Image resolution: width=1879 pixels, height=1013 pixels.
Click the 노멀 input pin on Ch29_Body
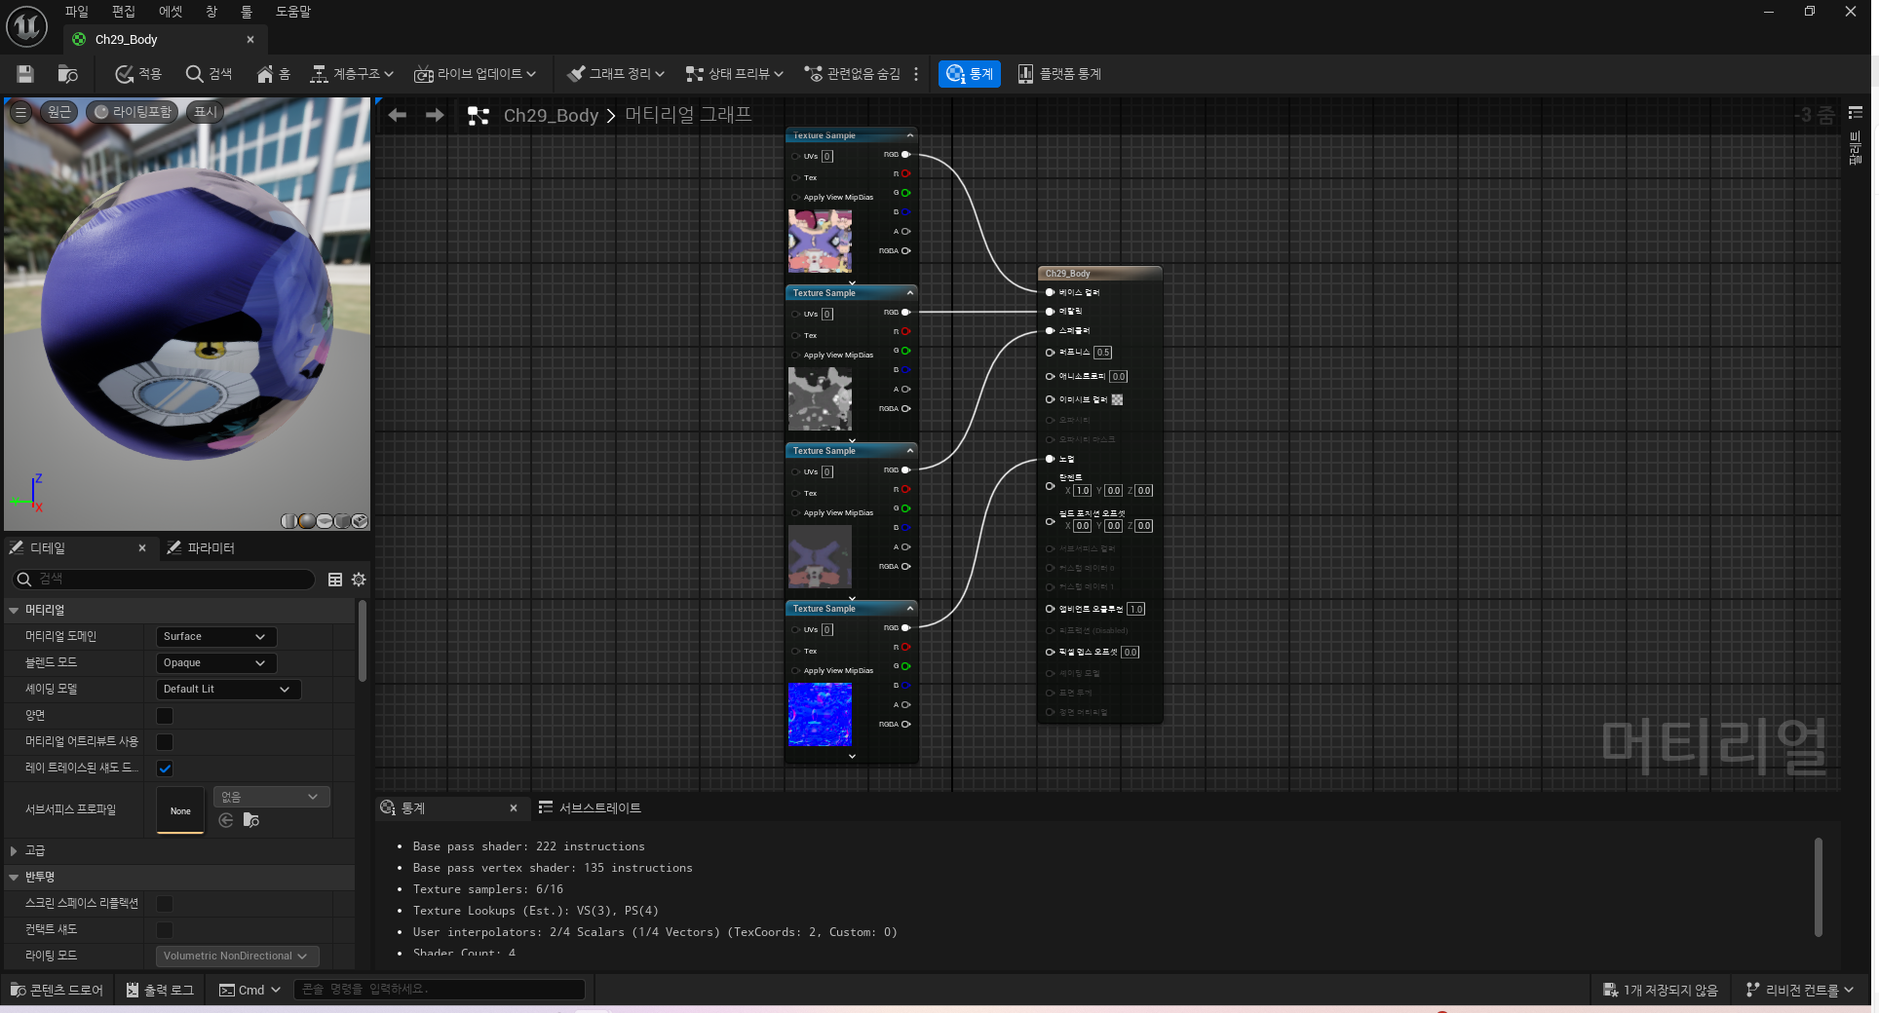pos(1050,459)
